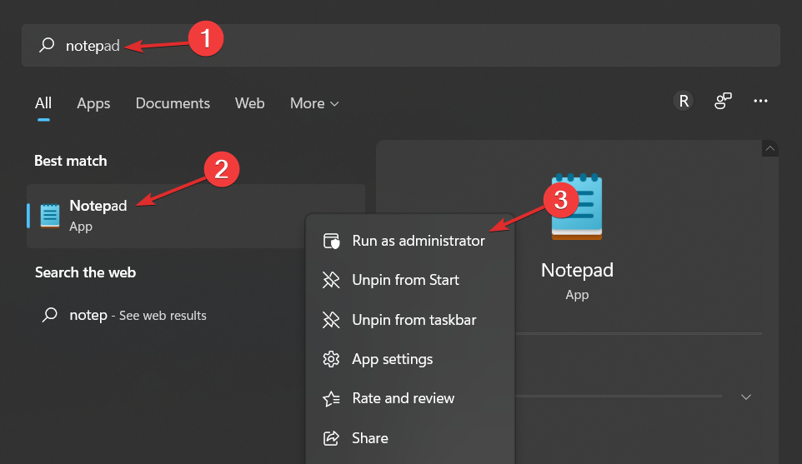
Task: Open App settings from context menu
Action: click(x=392, y=359)
